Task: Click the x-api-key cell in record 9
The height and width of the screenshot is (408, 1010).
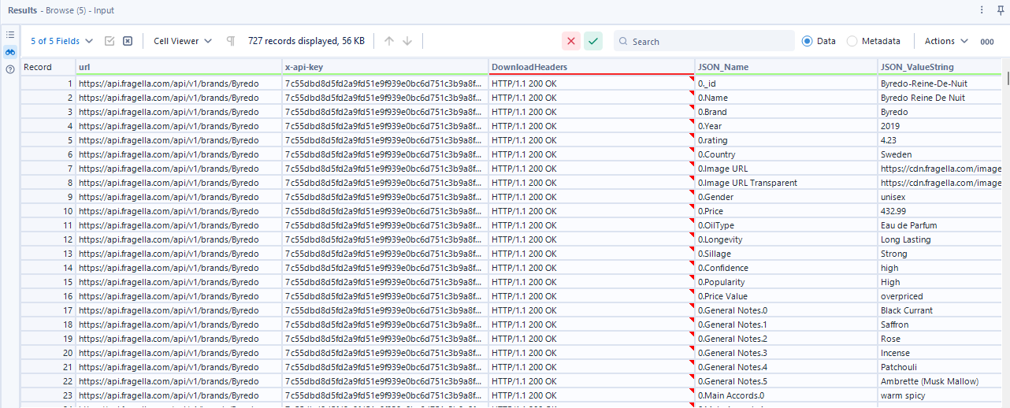Action: click(385, 197)
